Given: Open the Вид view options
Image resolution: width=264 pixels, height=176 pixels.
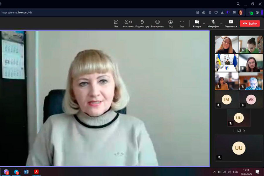Looking at the screenshot, I should (x=170, y=23).
